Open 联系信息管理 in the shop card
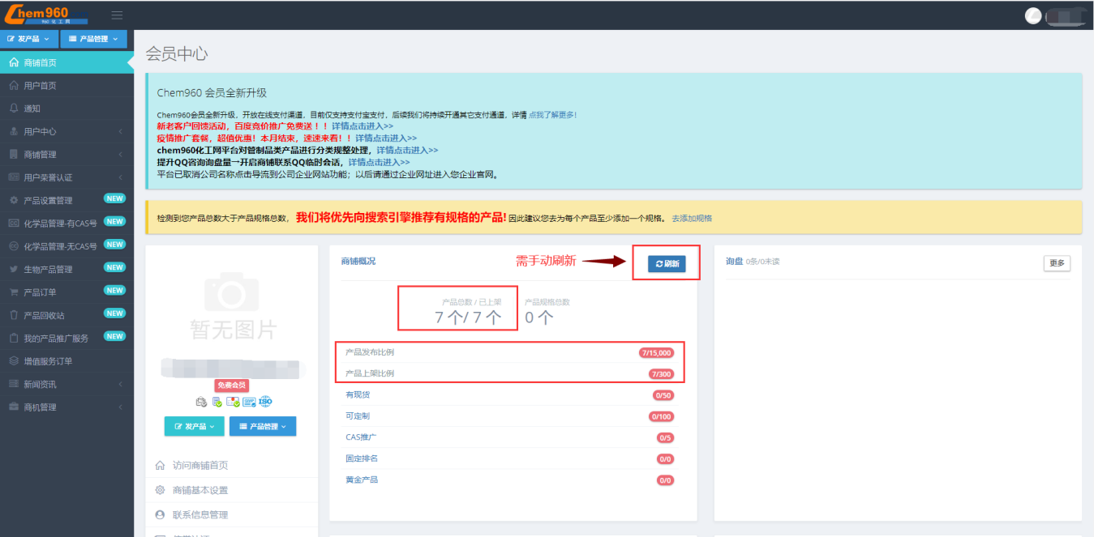Screen dimensions: 1094x537 tap(200, 514)
